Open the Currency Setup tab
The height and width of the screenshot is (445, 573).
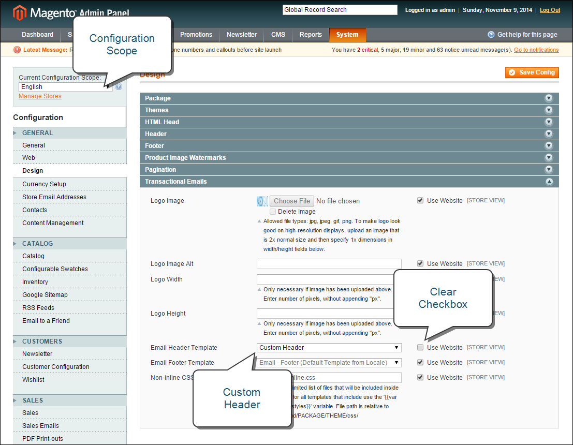click(70, 184)
